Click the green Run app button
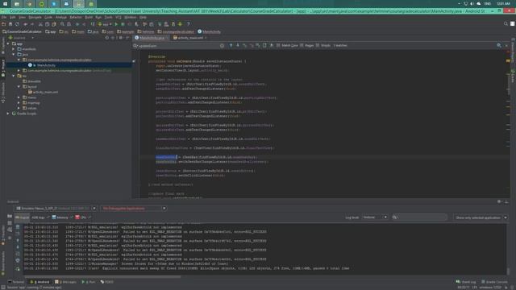 [116, 24]
